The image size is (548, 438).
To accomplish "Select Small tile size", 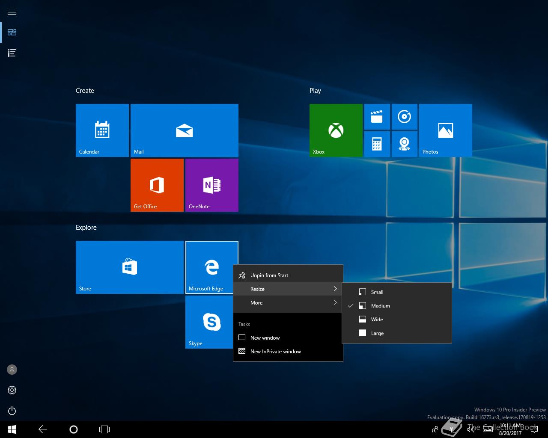I will pyautogui.click(x=397, y=292).
